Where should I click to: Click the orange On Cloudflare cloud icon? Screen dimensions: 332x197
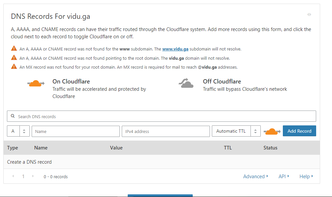pyautogui.click(x=36, y=83)
